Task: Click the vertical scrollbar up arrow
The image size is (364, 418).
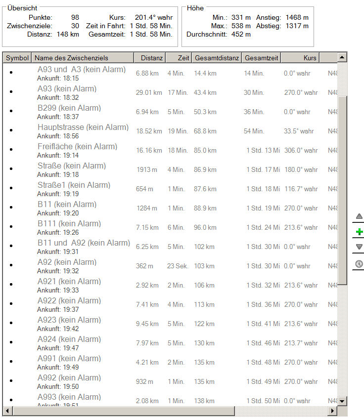Action: 342,58
